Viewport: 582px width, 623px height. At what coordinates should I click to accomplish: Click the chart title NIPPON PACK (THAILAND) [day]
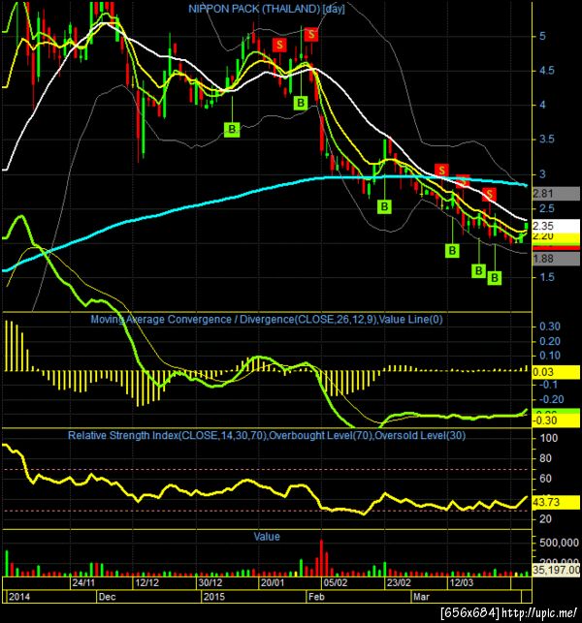tap(267, 9)
